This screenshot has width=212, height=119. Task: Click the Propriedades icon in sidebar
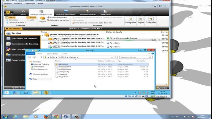(8, 60)
